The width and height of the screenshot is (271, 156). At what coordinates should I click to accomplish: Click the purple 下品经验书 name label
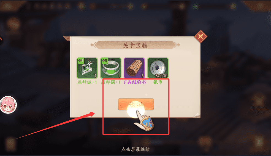click(134, 82)
